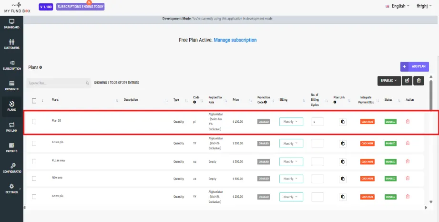This screenshot has width=439, height=222.
Task: Click the PLllan new name cell
Action: [x=58, y=160]
